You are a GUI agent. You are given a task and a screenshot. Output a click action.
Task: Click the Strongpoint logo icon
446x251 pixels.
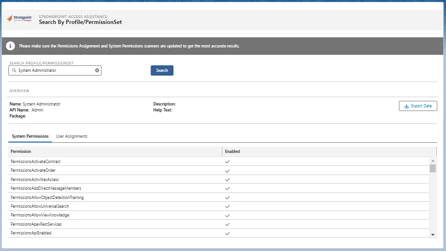19,18
